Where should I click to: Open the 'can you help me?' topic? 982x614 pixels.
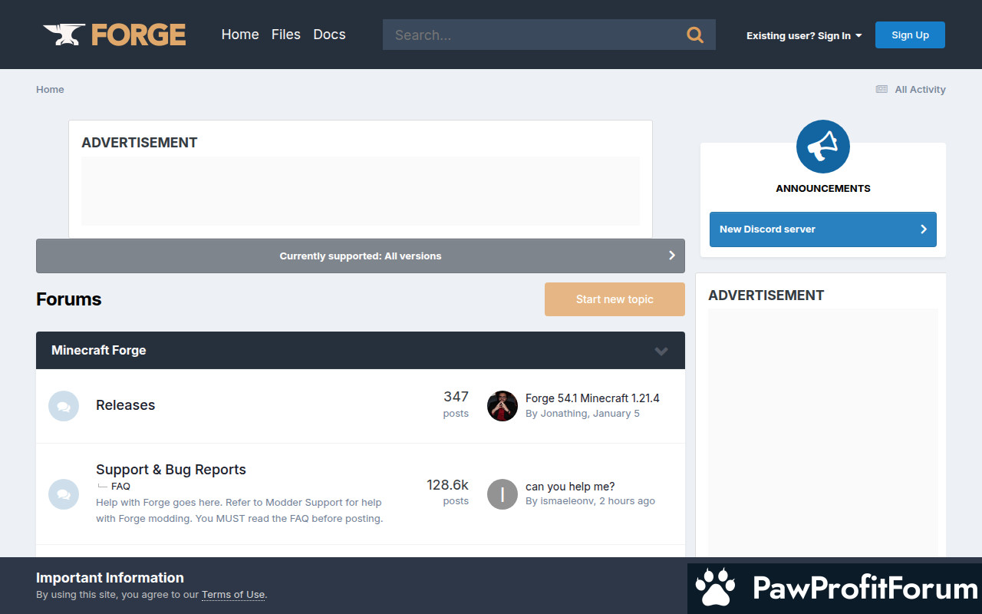570,487
